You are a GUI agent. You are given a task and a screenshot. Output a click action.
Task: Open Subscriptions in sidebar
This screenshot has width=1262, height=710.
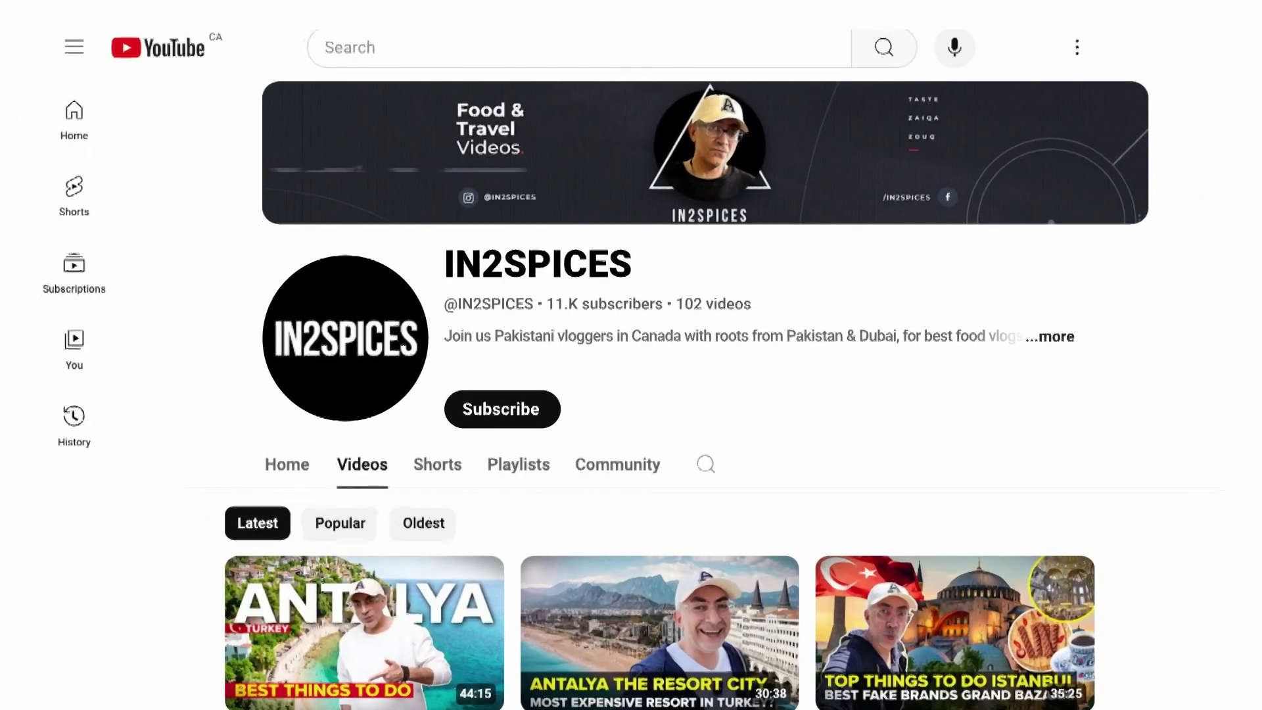tap(74, 273)
